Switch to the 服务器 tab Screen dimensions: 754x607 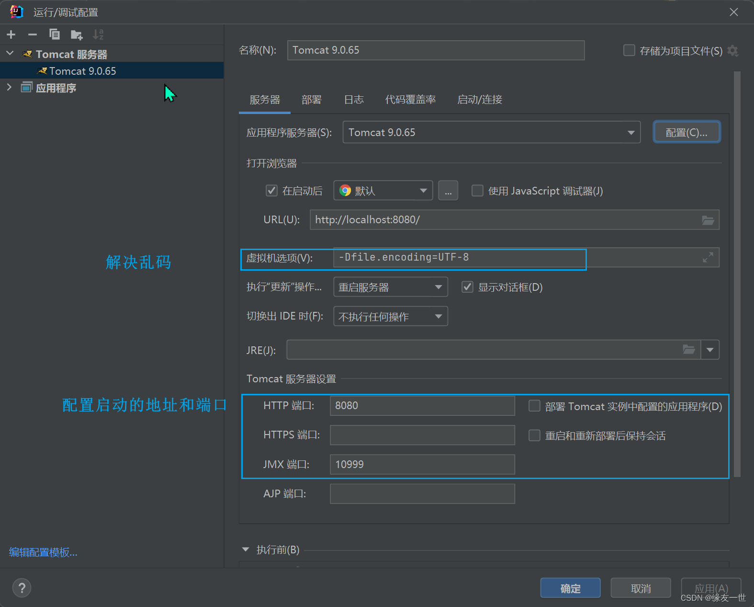[x=265, y=100]
